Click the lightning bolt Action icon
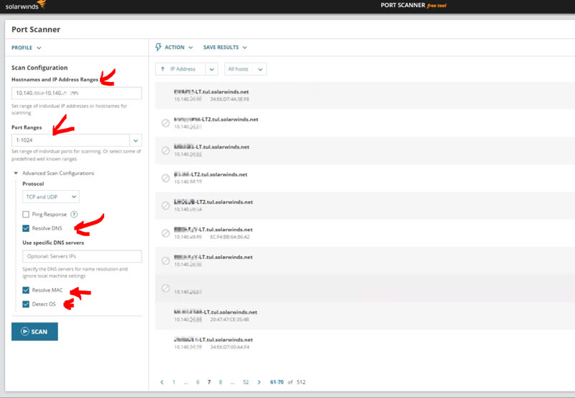Image resolution: width=575 pixels, height=398 pixels. click(158, 47)
